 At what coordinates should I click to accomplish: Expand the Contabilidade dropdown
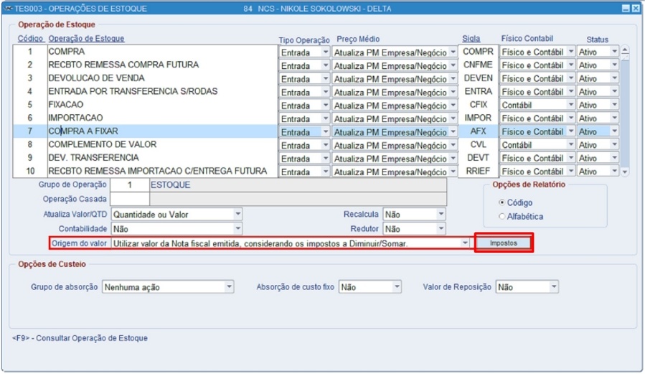pos(237,228)
